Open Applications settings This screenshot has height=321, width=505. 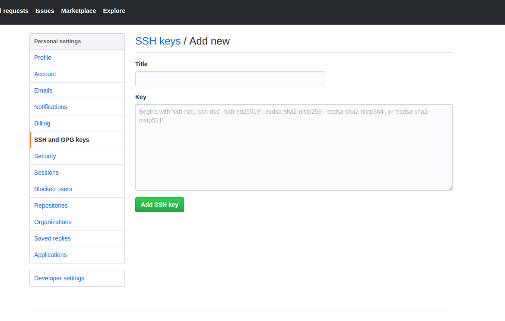pos(51,255)
